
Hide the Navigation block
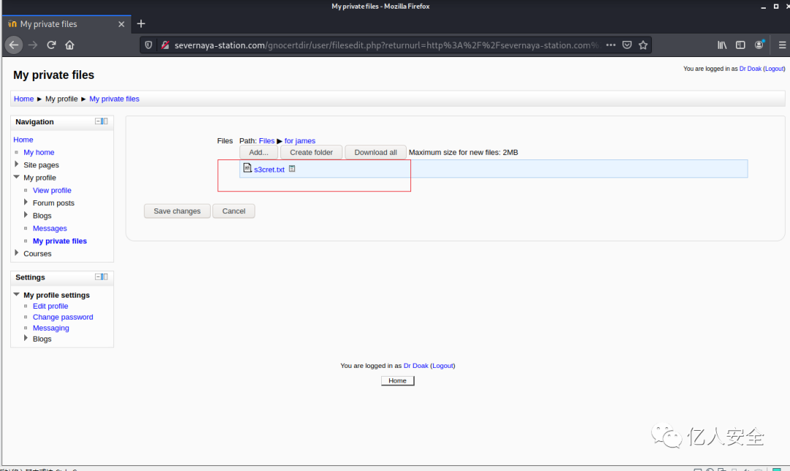98,121
